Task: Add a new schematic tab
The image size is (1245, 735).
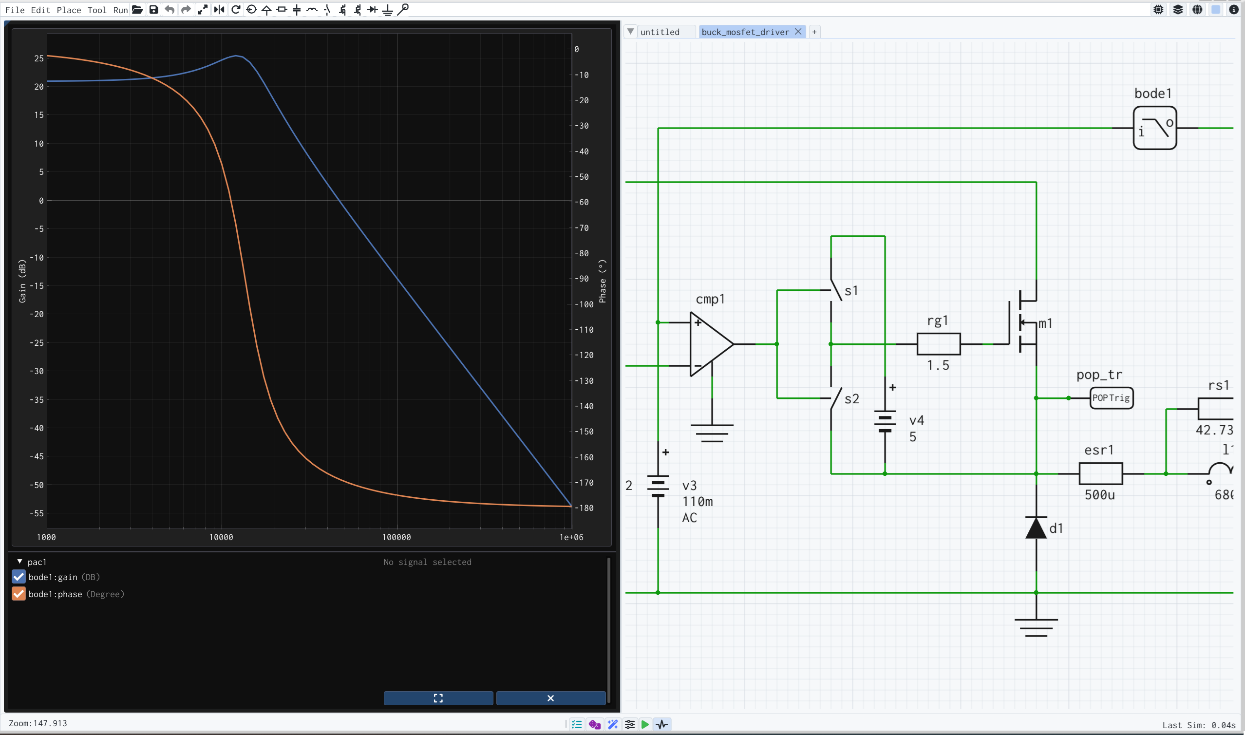Action: 814,32
